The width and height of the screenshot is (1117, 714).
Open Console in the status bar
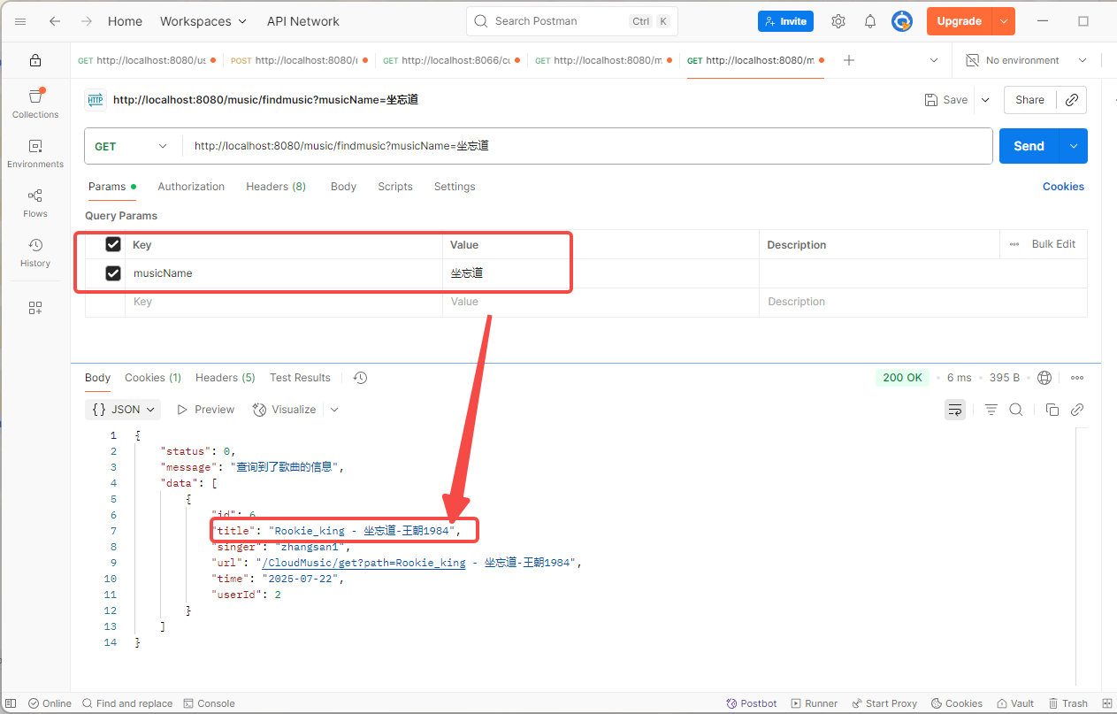click(x=209, y=703)
